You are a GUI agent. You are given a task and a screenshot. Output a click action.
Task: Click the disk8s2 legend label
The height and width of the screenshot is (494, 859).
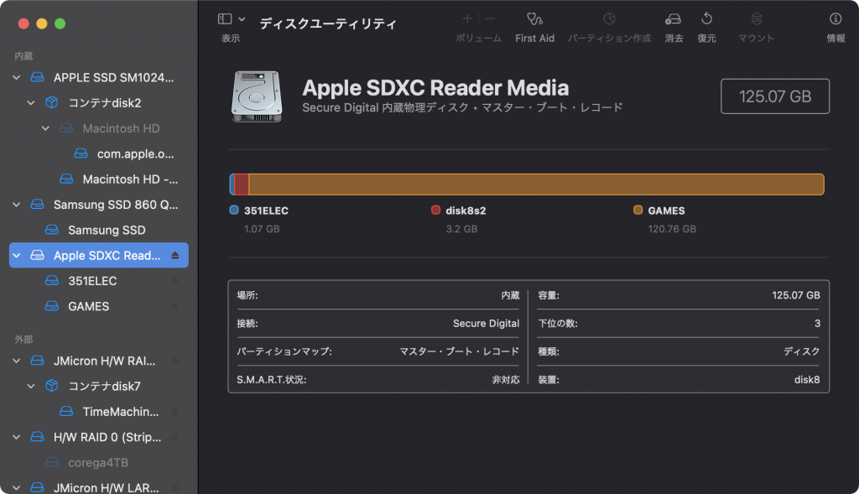pyautogui.click(x=466, y=211)
